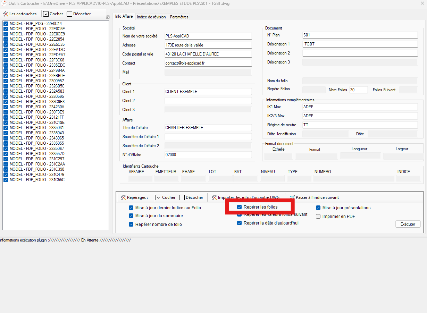Uncheck Repérer les folios option

click(239, 207)
